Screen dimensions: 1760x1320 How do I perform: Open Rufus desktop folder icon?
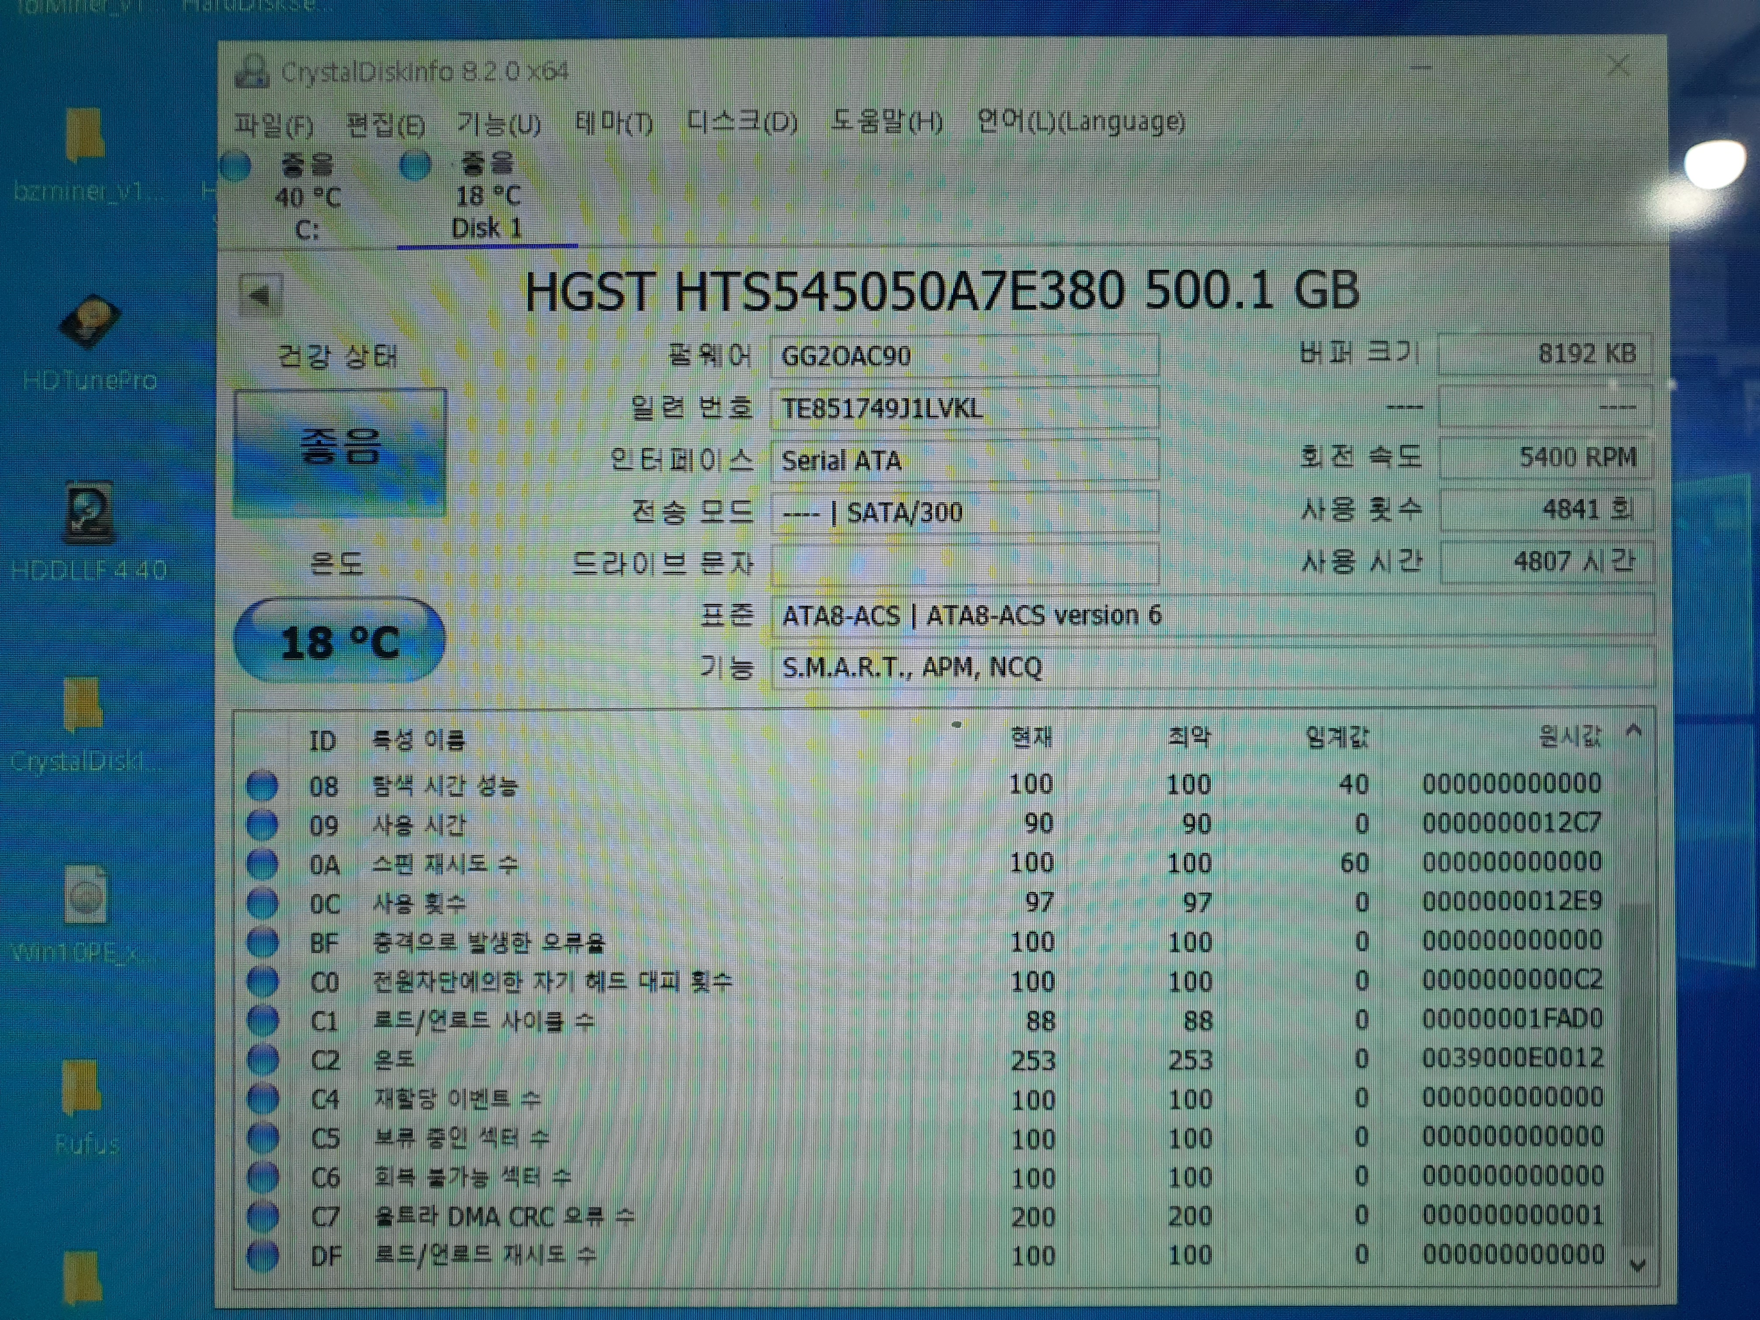click(x=86, y=1107)
